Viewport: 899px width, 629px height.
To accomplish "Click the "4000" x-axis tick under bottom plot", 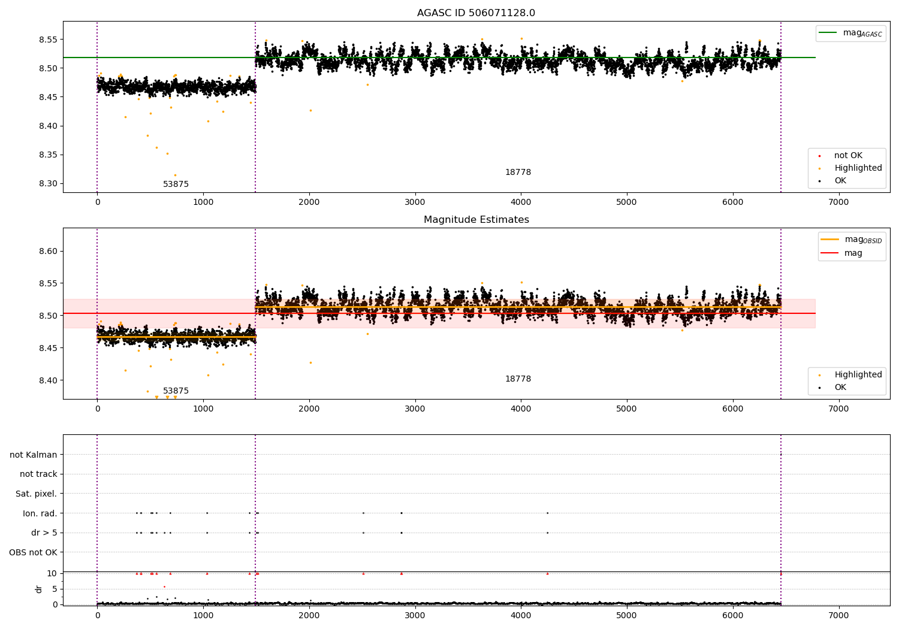I will pos(521,616).
